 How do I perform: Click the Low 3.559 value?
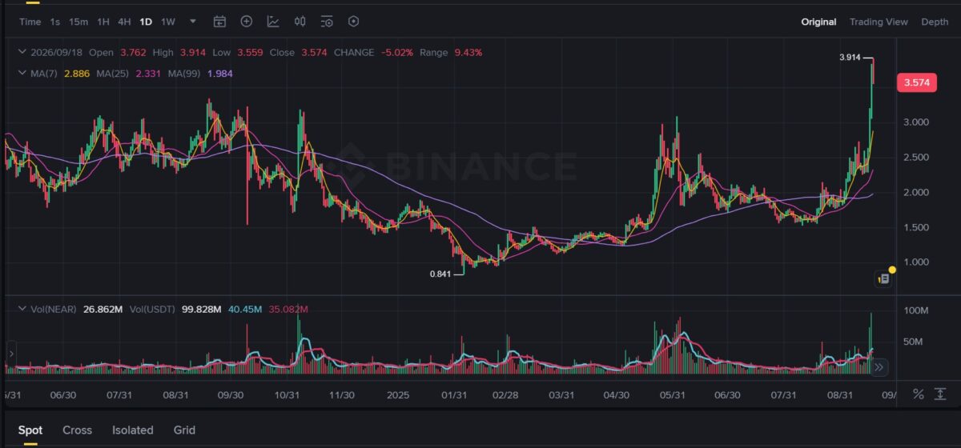[250, 52]
